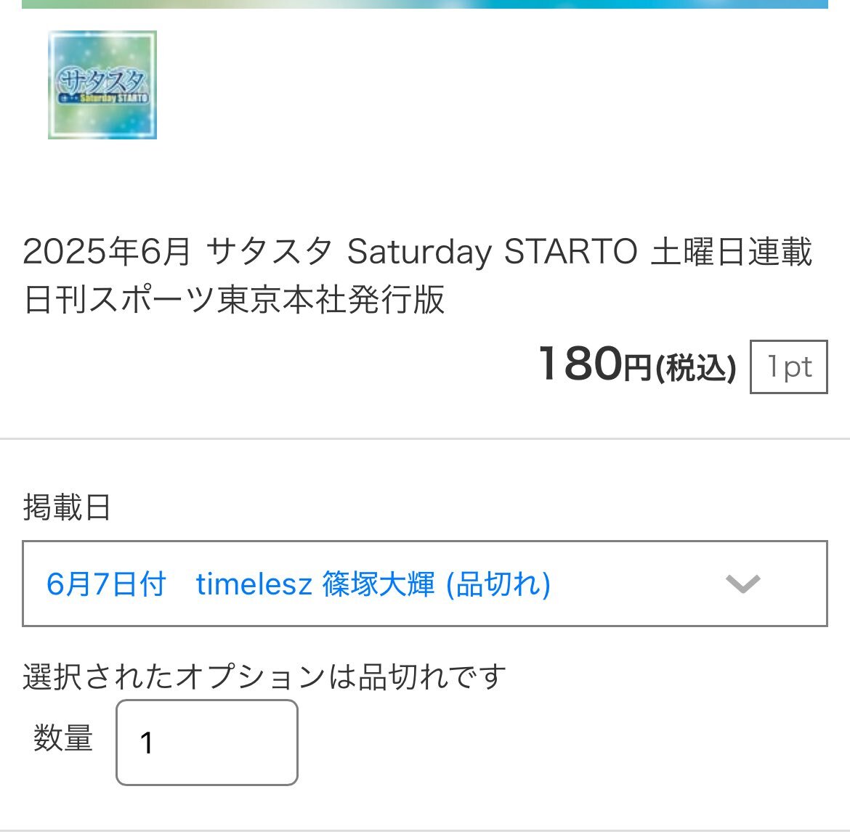Tap the 数量 quantity label
The height and width of the screenshot is (834, 850).
(x=63, y=737)
